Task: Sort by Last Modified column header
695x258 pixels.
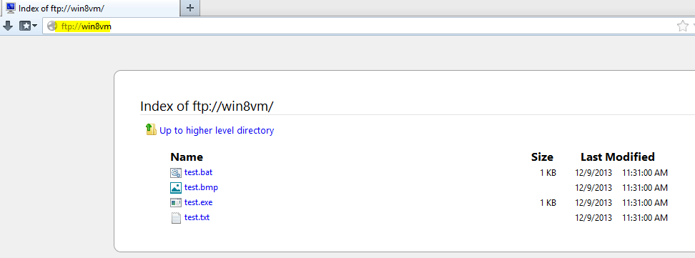Action: coord(618,157)
